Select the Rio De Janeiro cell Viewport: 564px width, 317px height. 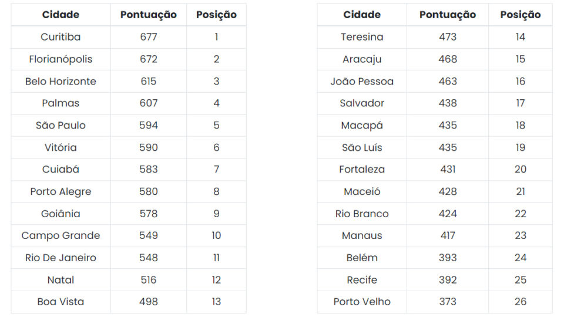(61, 258)
